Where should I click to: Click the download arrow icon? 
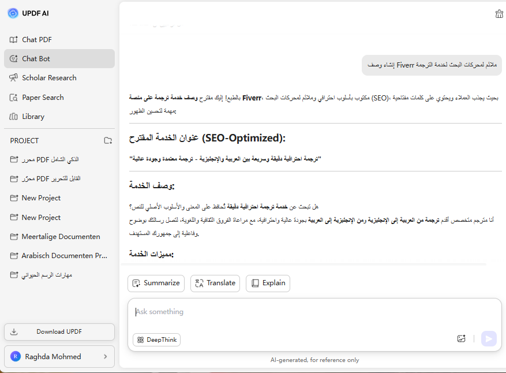point(14,331)
